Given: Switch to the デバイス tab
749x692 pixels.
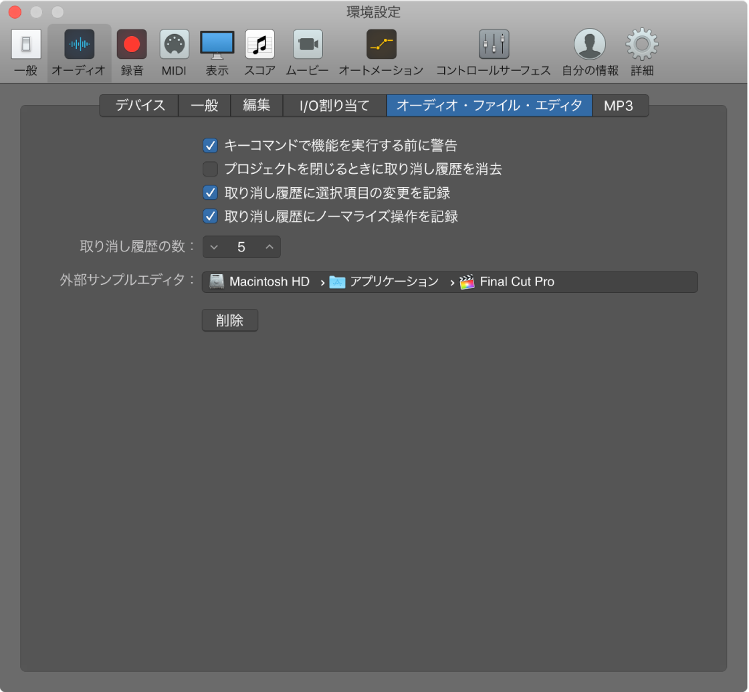Looking at the screenshot, I should coord(140,106).
